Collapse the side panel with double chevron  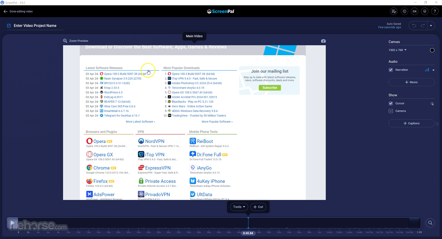[x=437, y=124]
